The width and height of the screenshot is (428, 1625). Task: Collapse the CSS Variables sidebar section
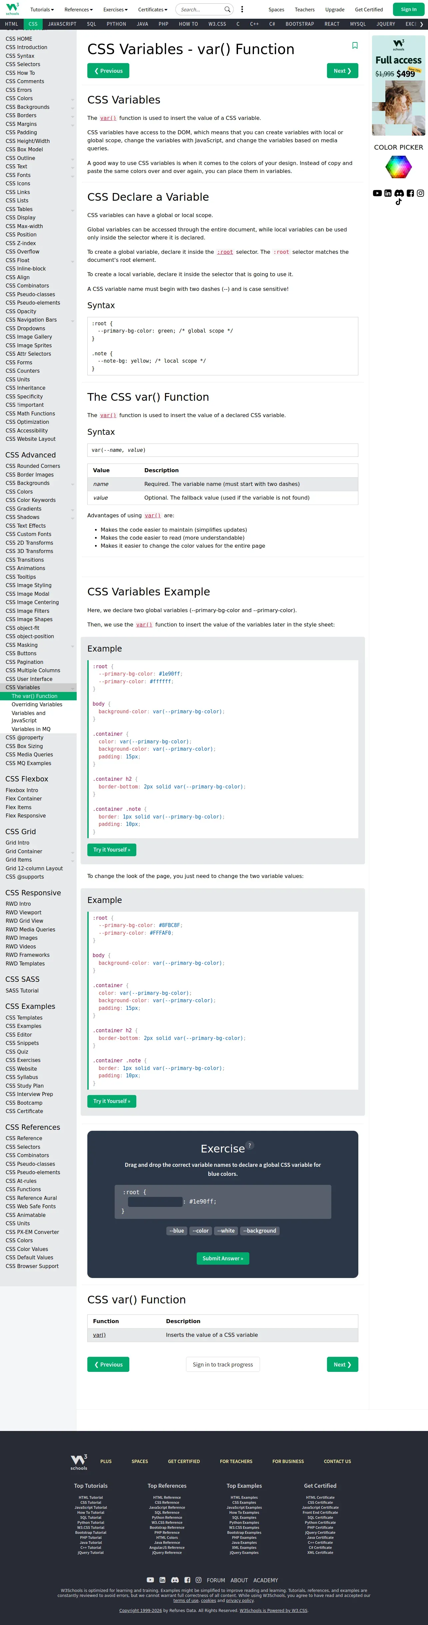pyautogui.click(x=72, y=688)
